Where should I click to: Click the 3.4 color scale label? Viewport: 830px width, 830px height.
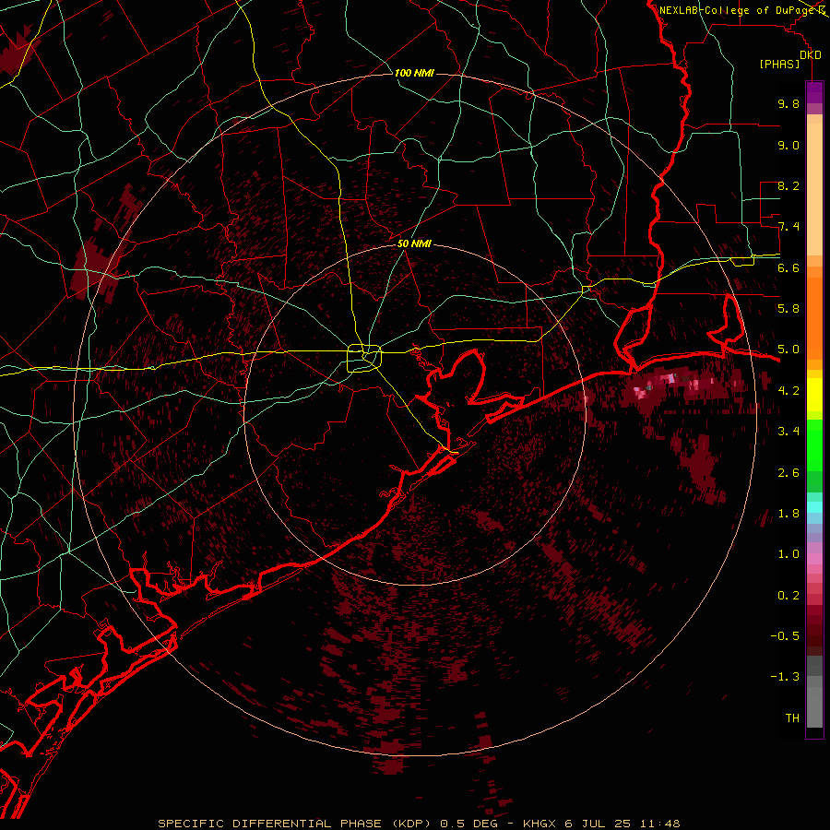(788, 432)
